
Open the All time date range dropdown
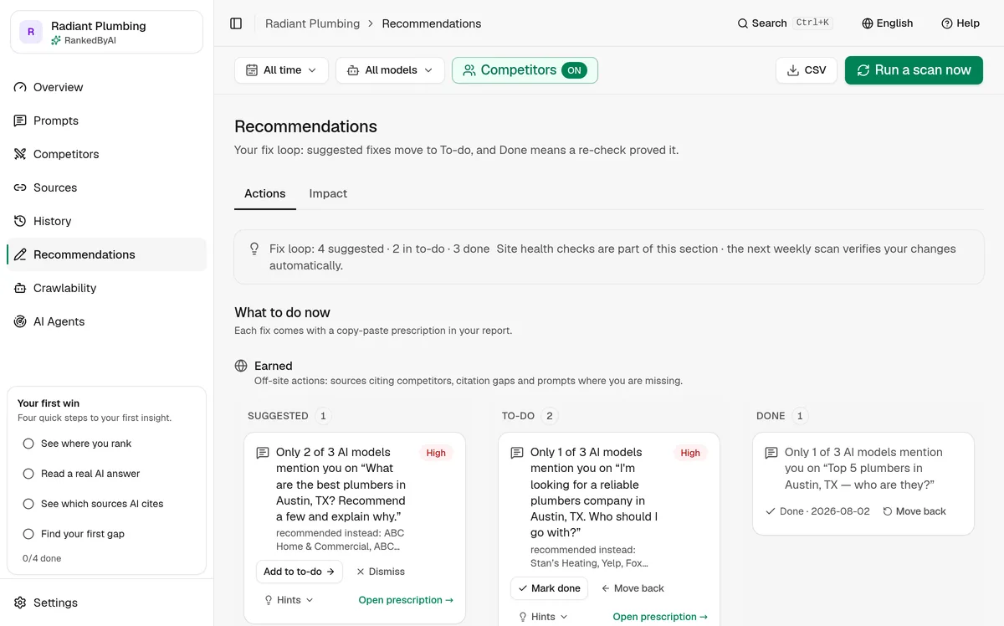pyautogui.click(x=281, y=70)
